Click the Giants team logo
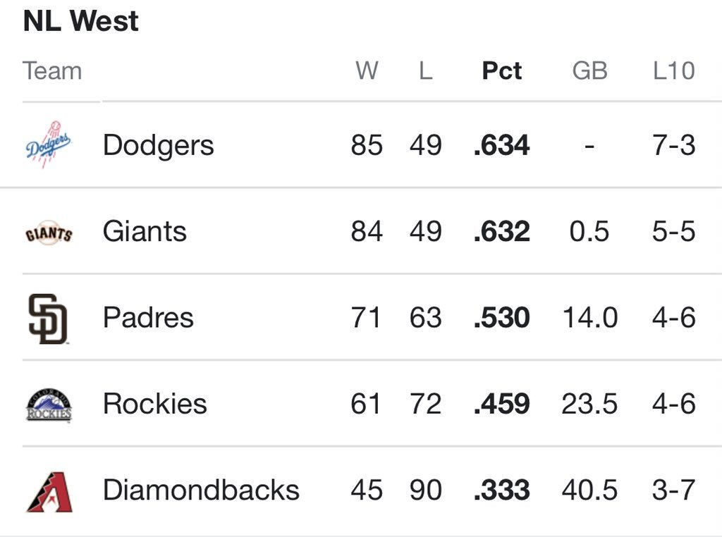 49,233
